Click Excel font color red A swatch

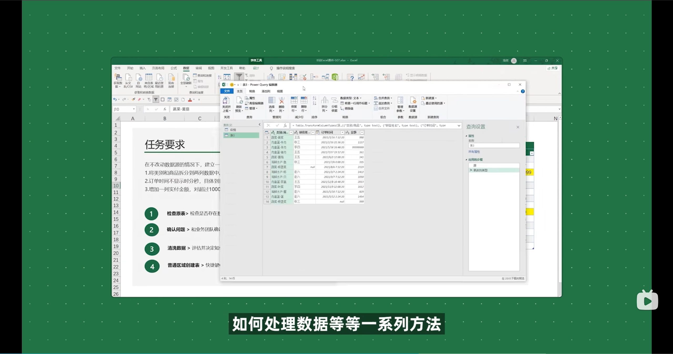[190, 100]
